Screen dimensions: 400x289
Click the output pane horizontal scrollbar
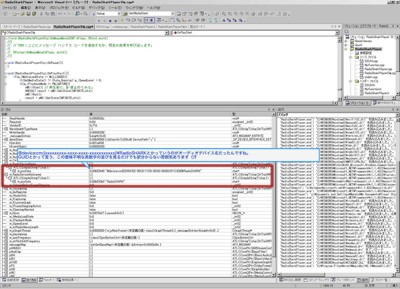(336, 274)
